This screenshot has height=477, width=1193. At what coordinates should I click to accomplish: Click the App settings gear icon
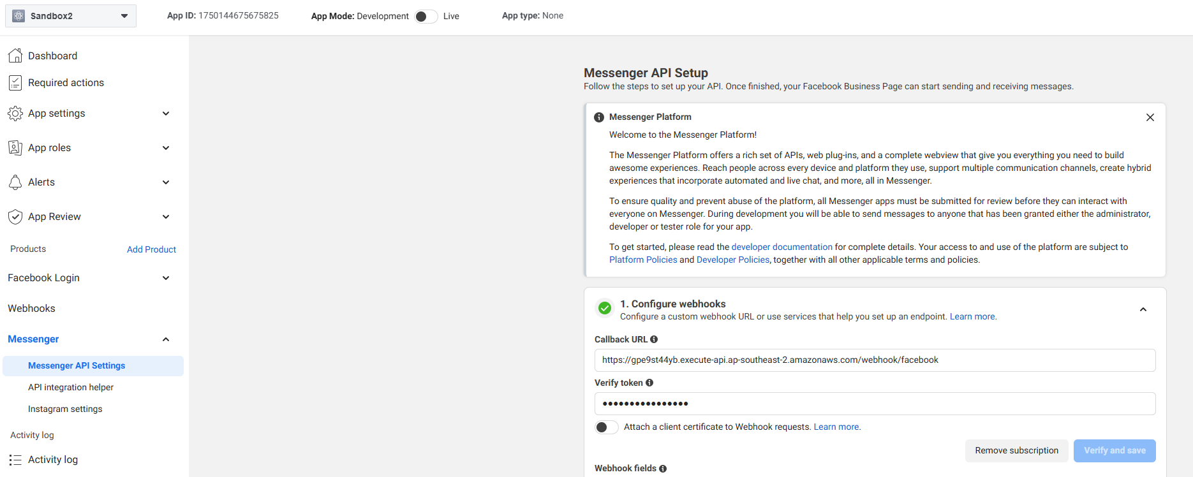point(15,114)
